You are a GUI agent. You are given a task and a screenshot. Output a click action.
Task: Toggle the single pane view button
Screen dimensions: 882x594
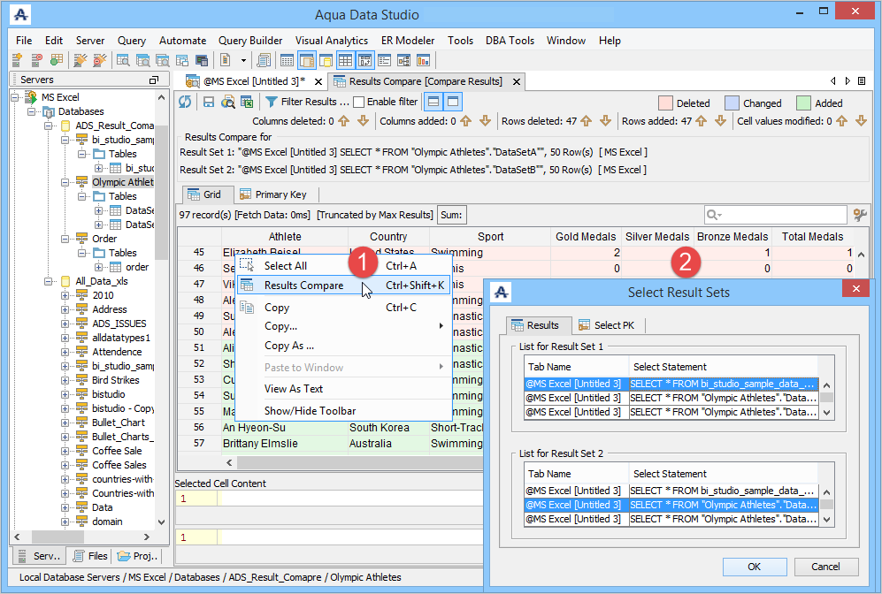pyautogui.click(x=452, y=103)
